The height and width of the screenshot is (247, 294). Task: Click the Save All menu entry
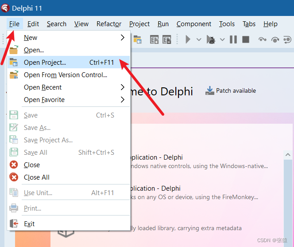tap(69, 153)
